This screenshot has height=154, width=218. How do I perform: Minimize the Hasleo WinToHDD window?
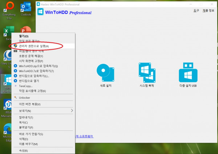point(191,4)
